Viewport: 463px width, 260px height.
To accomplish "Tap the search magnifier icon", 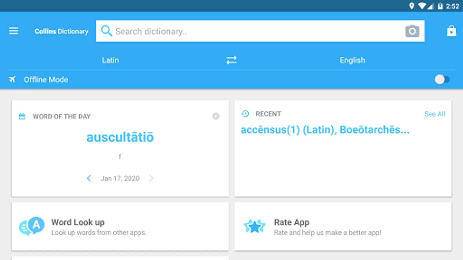I will coord(106,31).
